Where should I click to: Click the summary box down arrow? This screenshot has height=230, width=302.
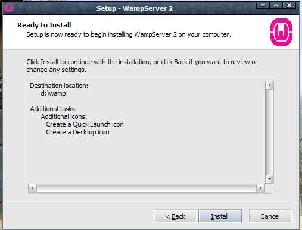click(x=269, y=179)
